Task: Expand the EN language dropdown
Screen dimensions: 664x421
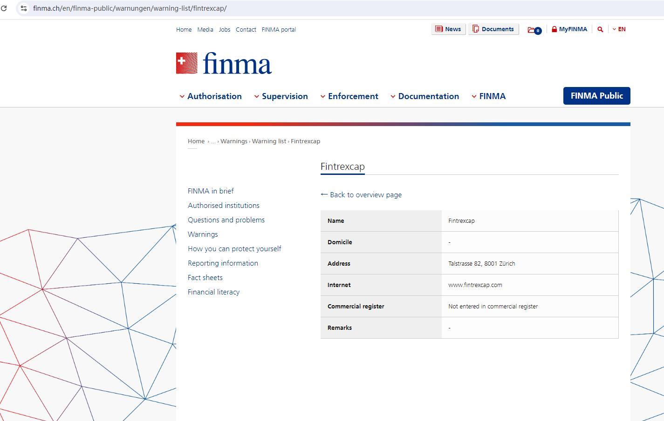Action: pyautogui.click(x=619, y=29)
